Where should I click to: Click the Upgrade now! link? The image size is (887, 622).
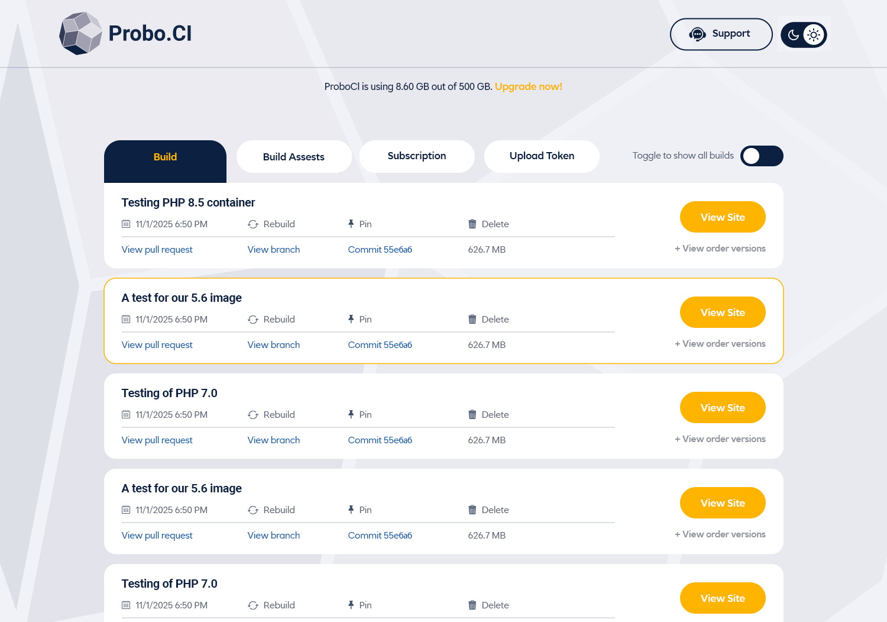point(528,86)
